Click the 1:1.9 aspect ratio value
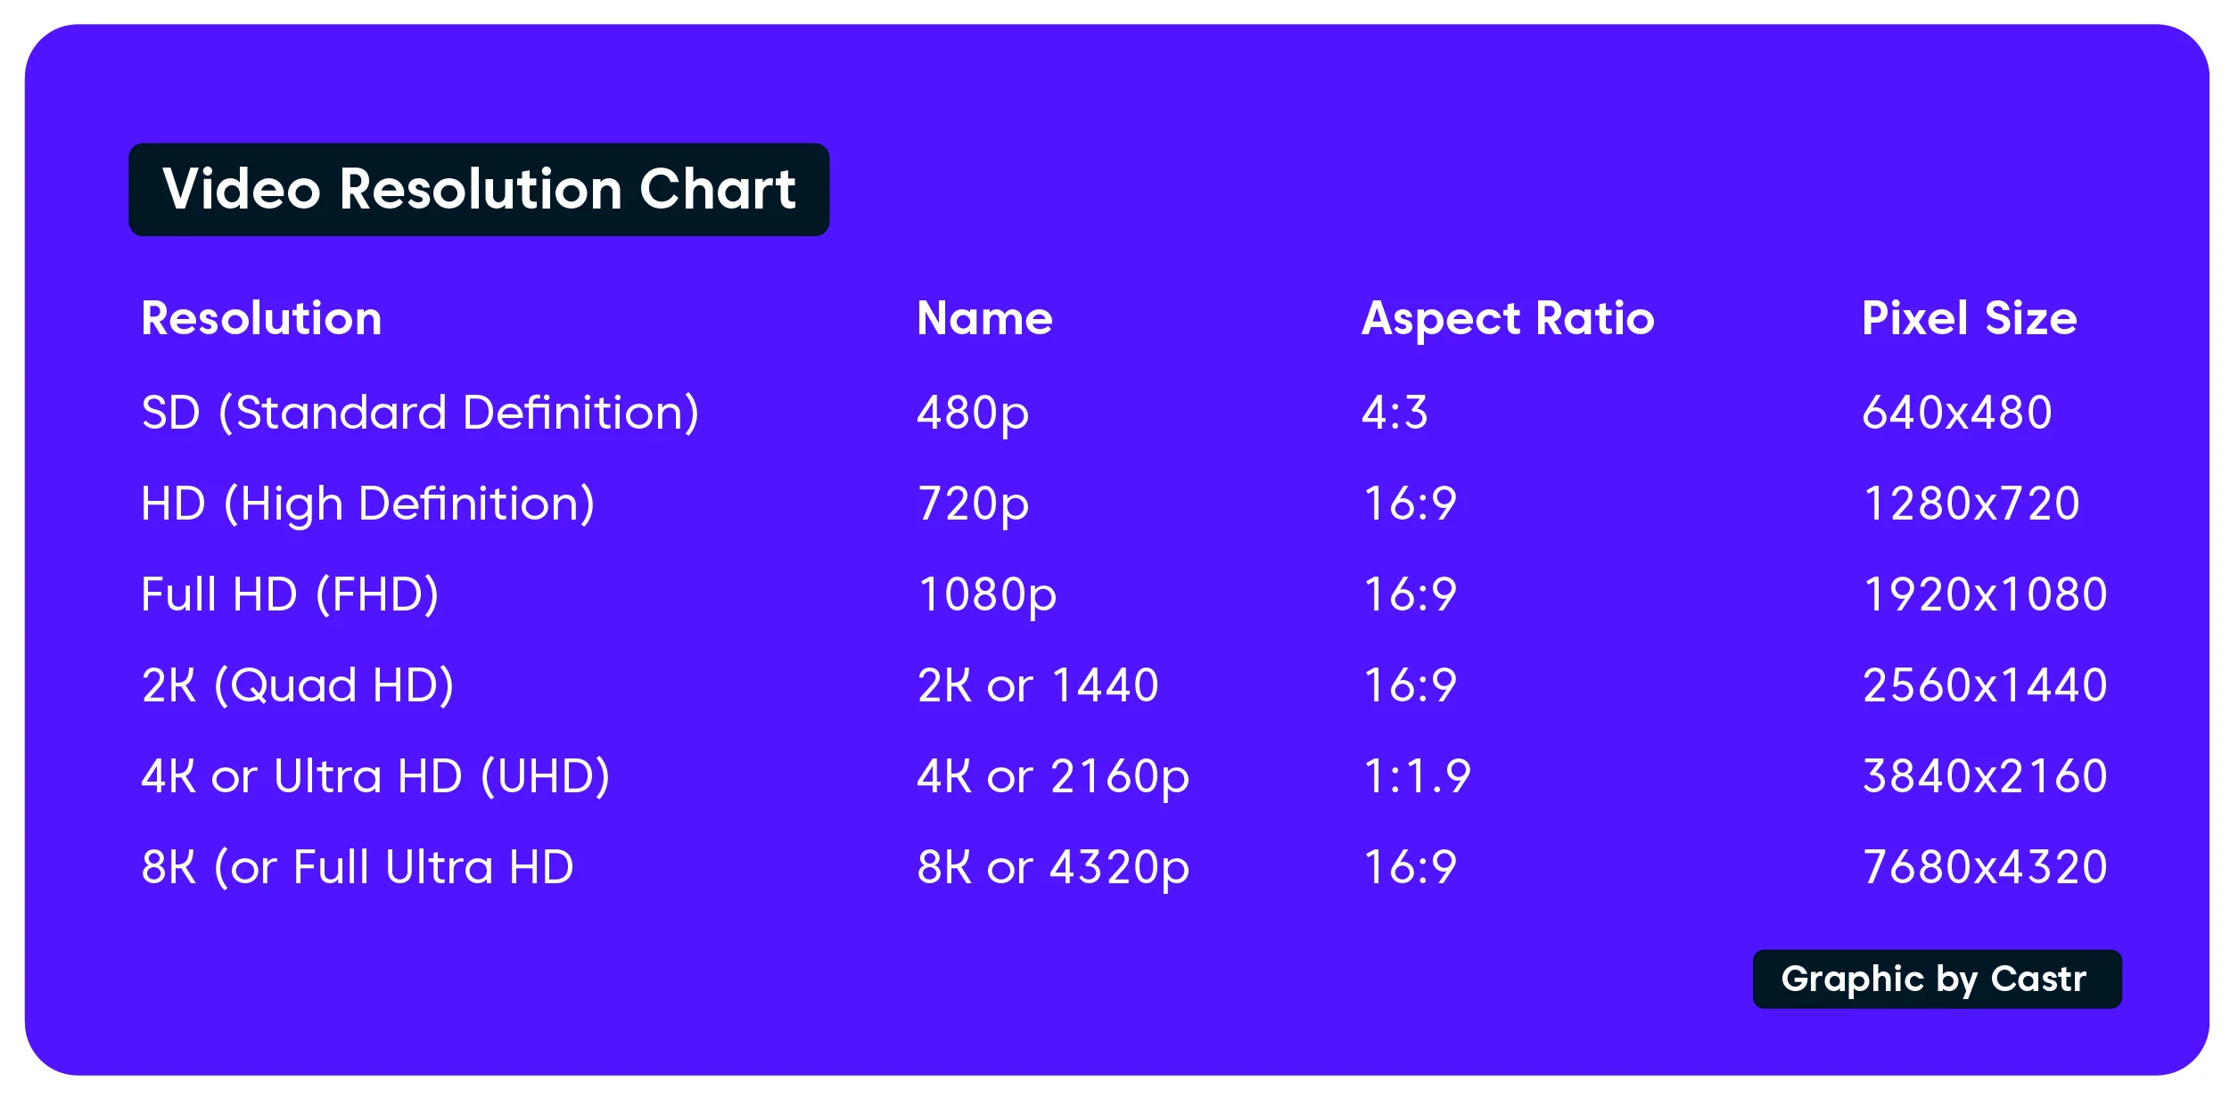 1418,776
